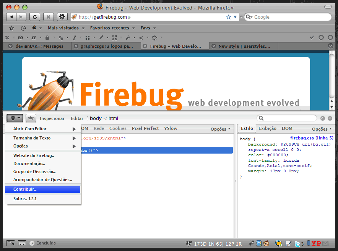Open the Favs bookmark folder dropdown

point(148,28)
